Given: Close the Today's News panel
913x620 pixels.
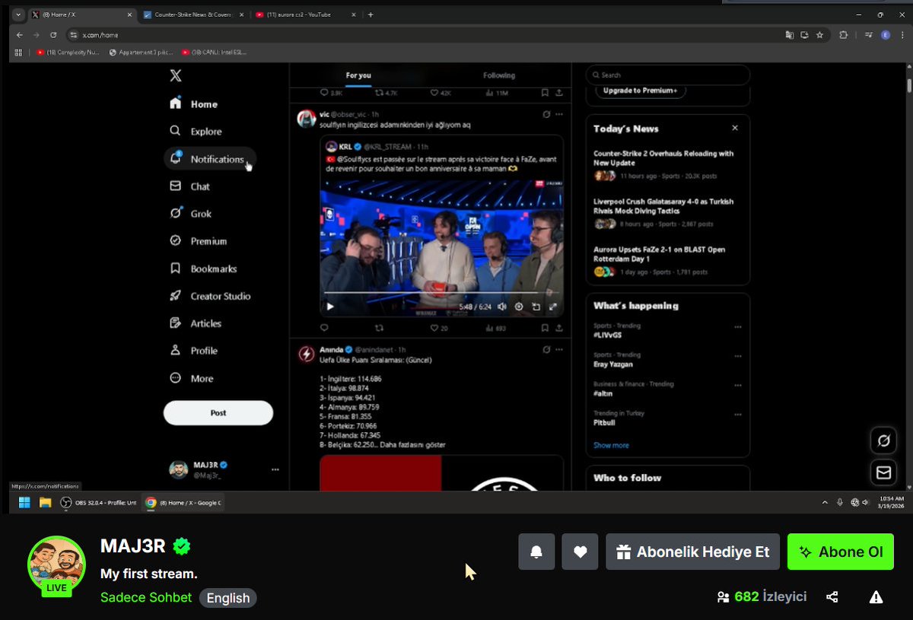Looking at the screenshot, I should click(x=735, y=129).
